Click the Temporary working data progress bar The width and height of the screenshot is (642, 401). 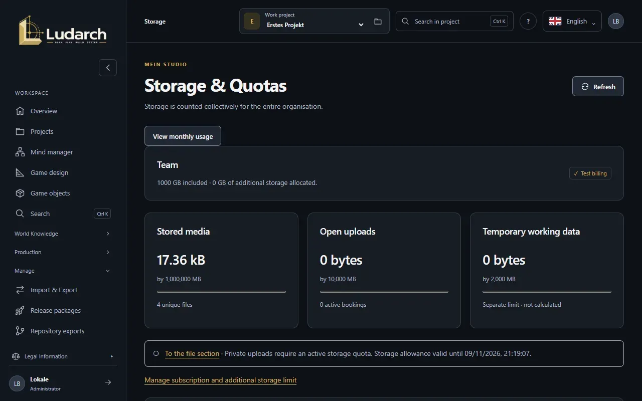tap(547, 291)
